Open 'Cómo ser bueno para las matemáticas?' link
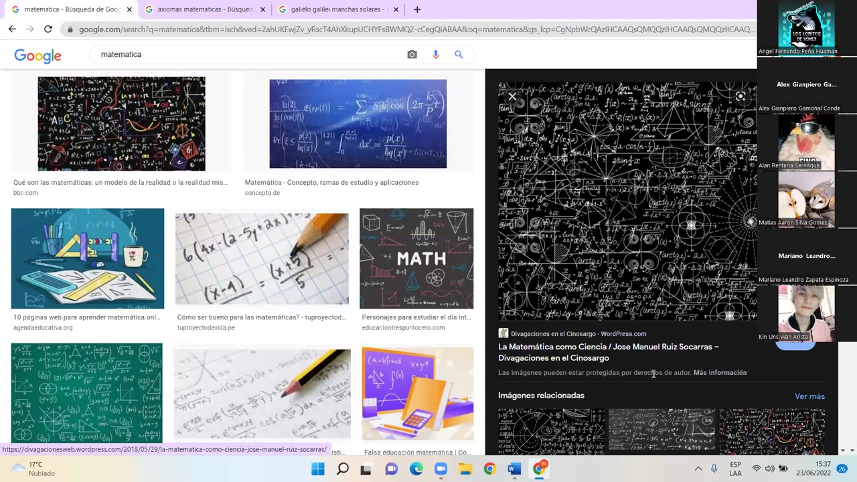The image size is (857, 482). 262,317
